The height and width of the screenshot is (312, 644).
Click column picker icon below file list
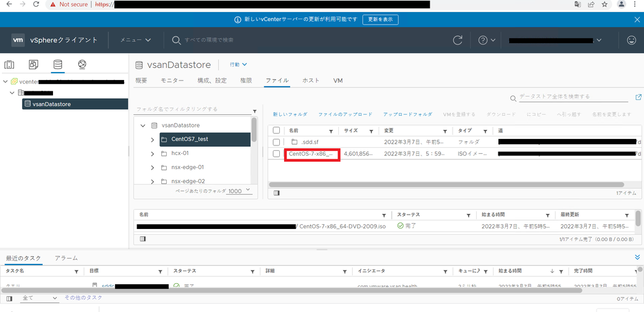pos(276,193)
